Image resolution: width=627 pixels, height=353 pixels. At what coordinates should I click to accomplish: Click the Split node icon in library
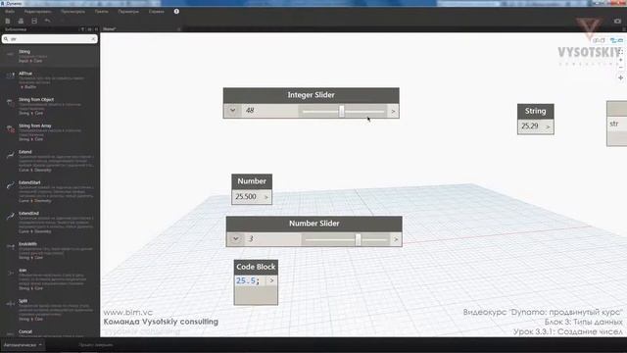10,304
